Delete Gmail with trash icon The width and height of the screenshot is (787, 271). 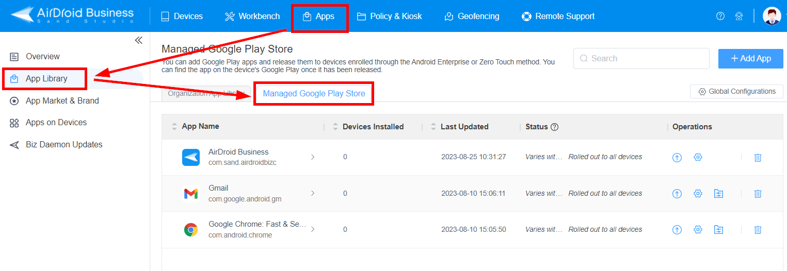758,194
